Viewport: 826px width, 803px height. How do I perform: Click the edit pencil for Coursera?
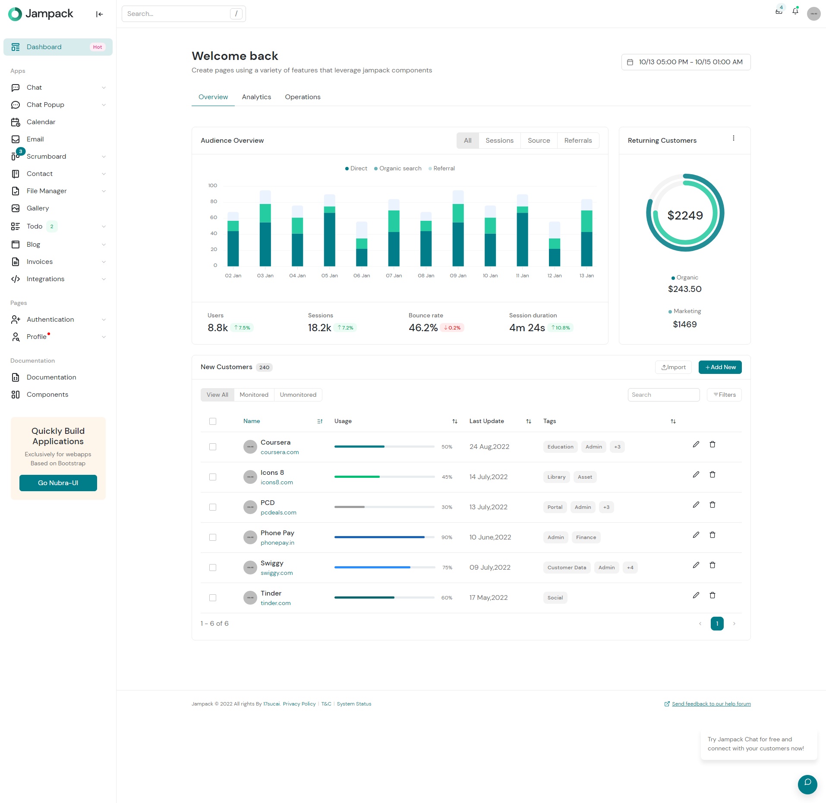pos(696,444)
